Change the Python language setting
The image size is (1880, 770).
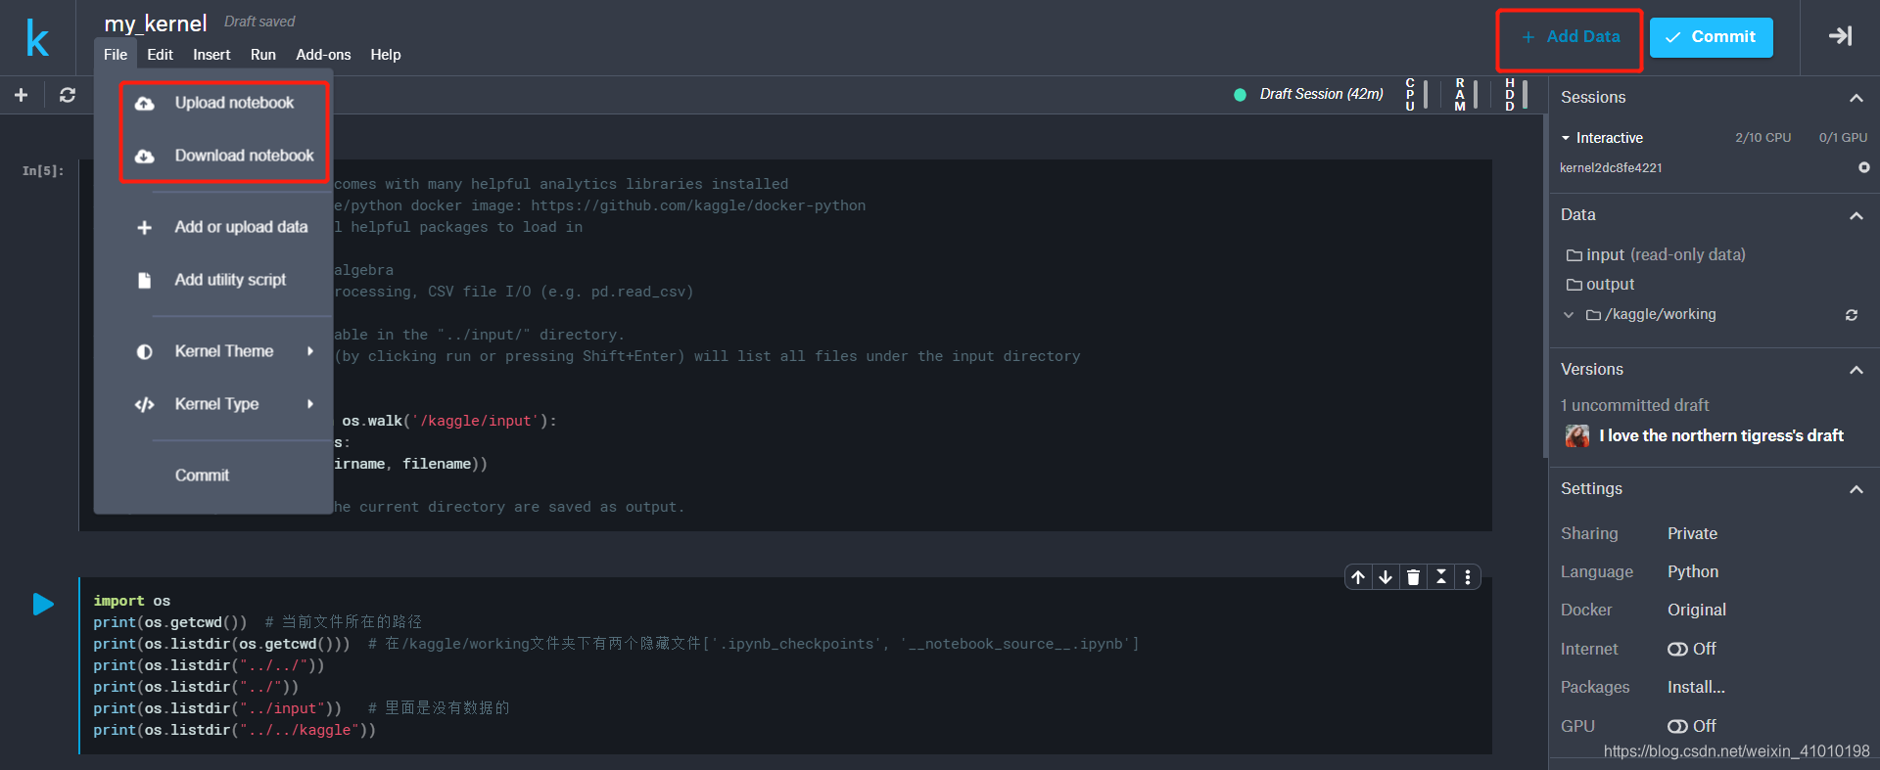point(1693,571)
